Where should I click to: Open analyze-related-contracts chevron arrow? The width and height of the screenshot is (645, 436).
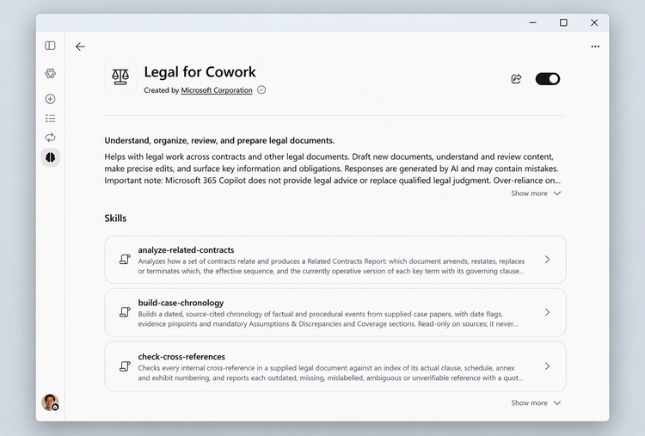547,260
